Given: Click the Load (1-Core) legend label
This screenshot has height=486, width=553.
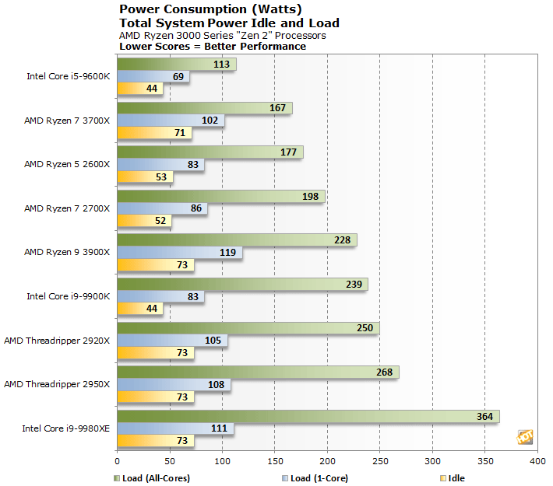Looking at the screenshot, I should (319, 478).
